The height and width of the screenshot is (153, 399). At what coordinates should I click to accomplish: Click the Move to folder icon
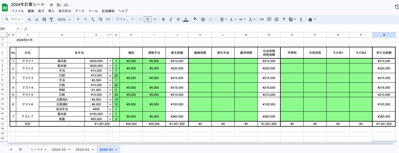click(58, 5)
